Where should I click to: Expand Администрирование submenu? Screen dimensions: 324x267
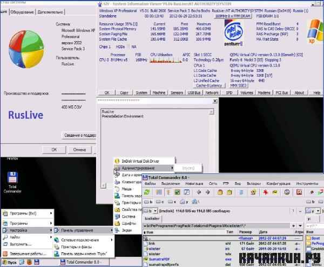(x=144, y=168)
